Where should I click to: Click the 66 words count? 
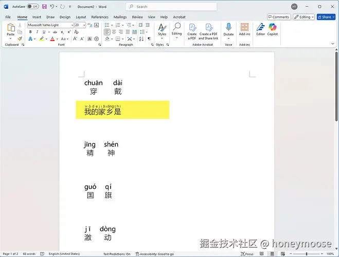tap(29, 254)
